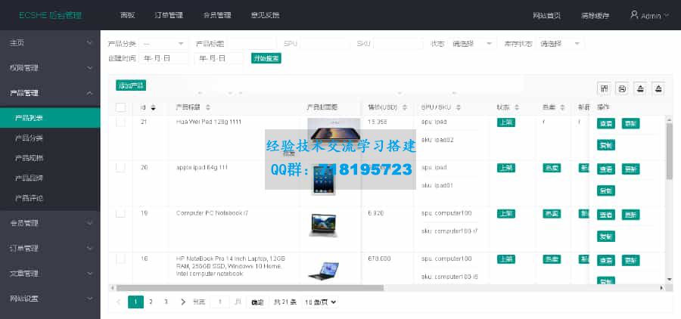The height and width of the screenshot is (319, 681).
Task: Change the 10 条/页 page size dropdown
Action: point(319,302)
